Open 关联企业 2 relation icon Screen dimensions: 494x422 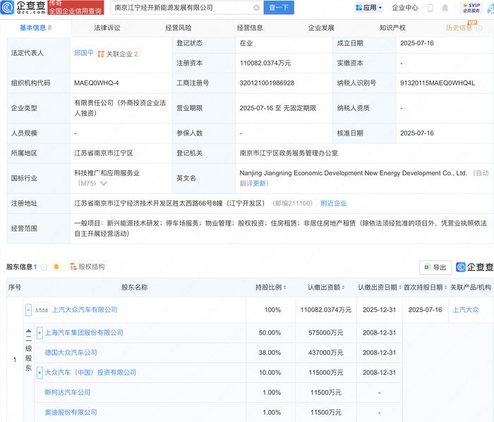coord(100,54)
